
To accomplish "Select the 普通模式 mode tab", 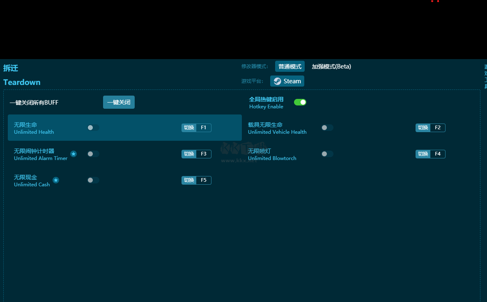I will 290,66.
